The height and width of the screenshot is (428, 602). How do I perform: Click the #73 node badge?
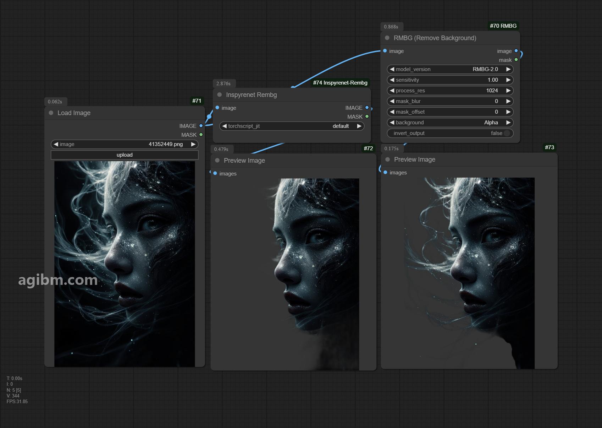(549, 147)
